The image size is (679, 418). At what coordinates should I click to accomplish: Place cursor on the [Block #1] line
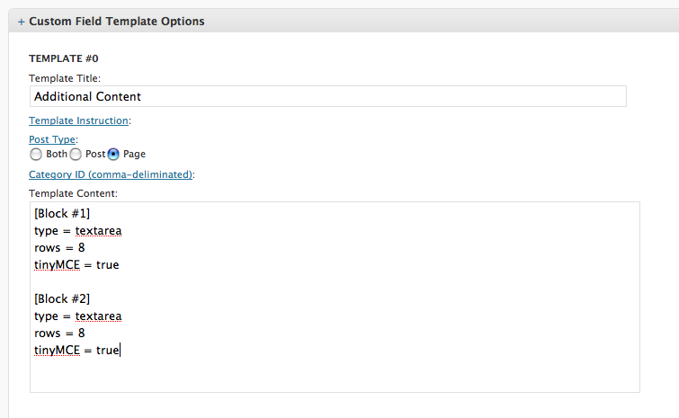(x=62, y=213)
